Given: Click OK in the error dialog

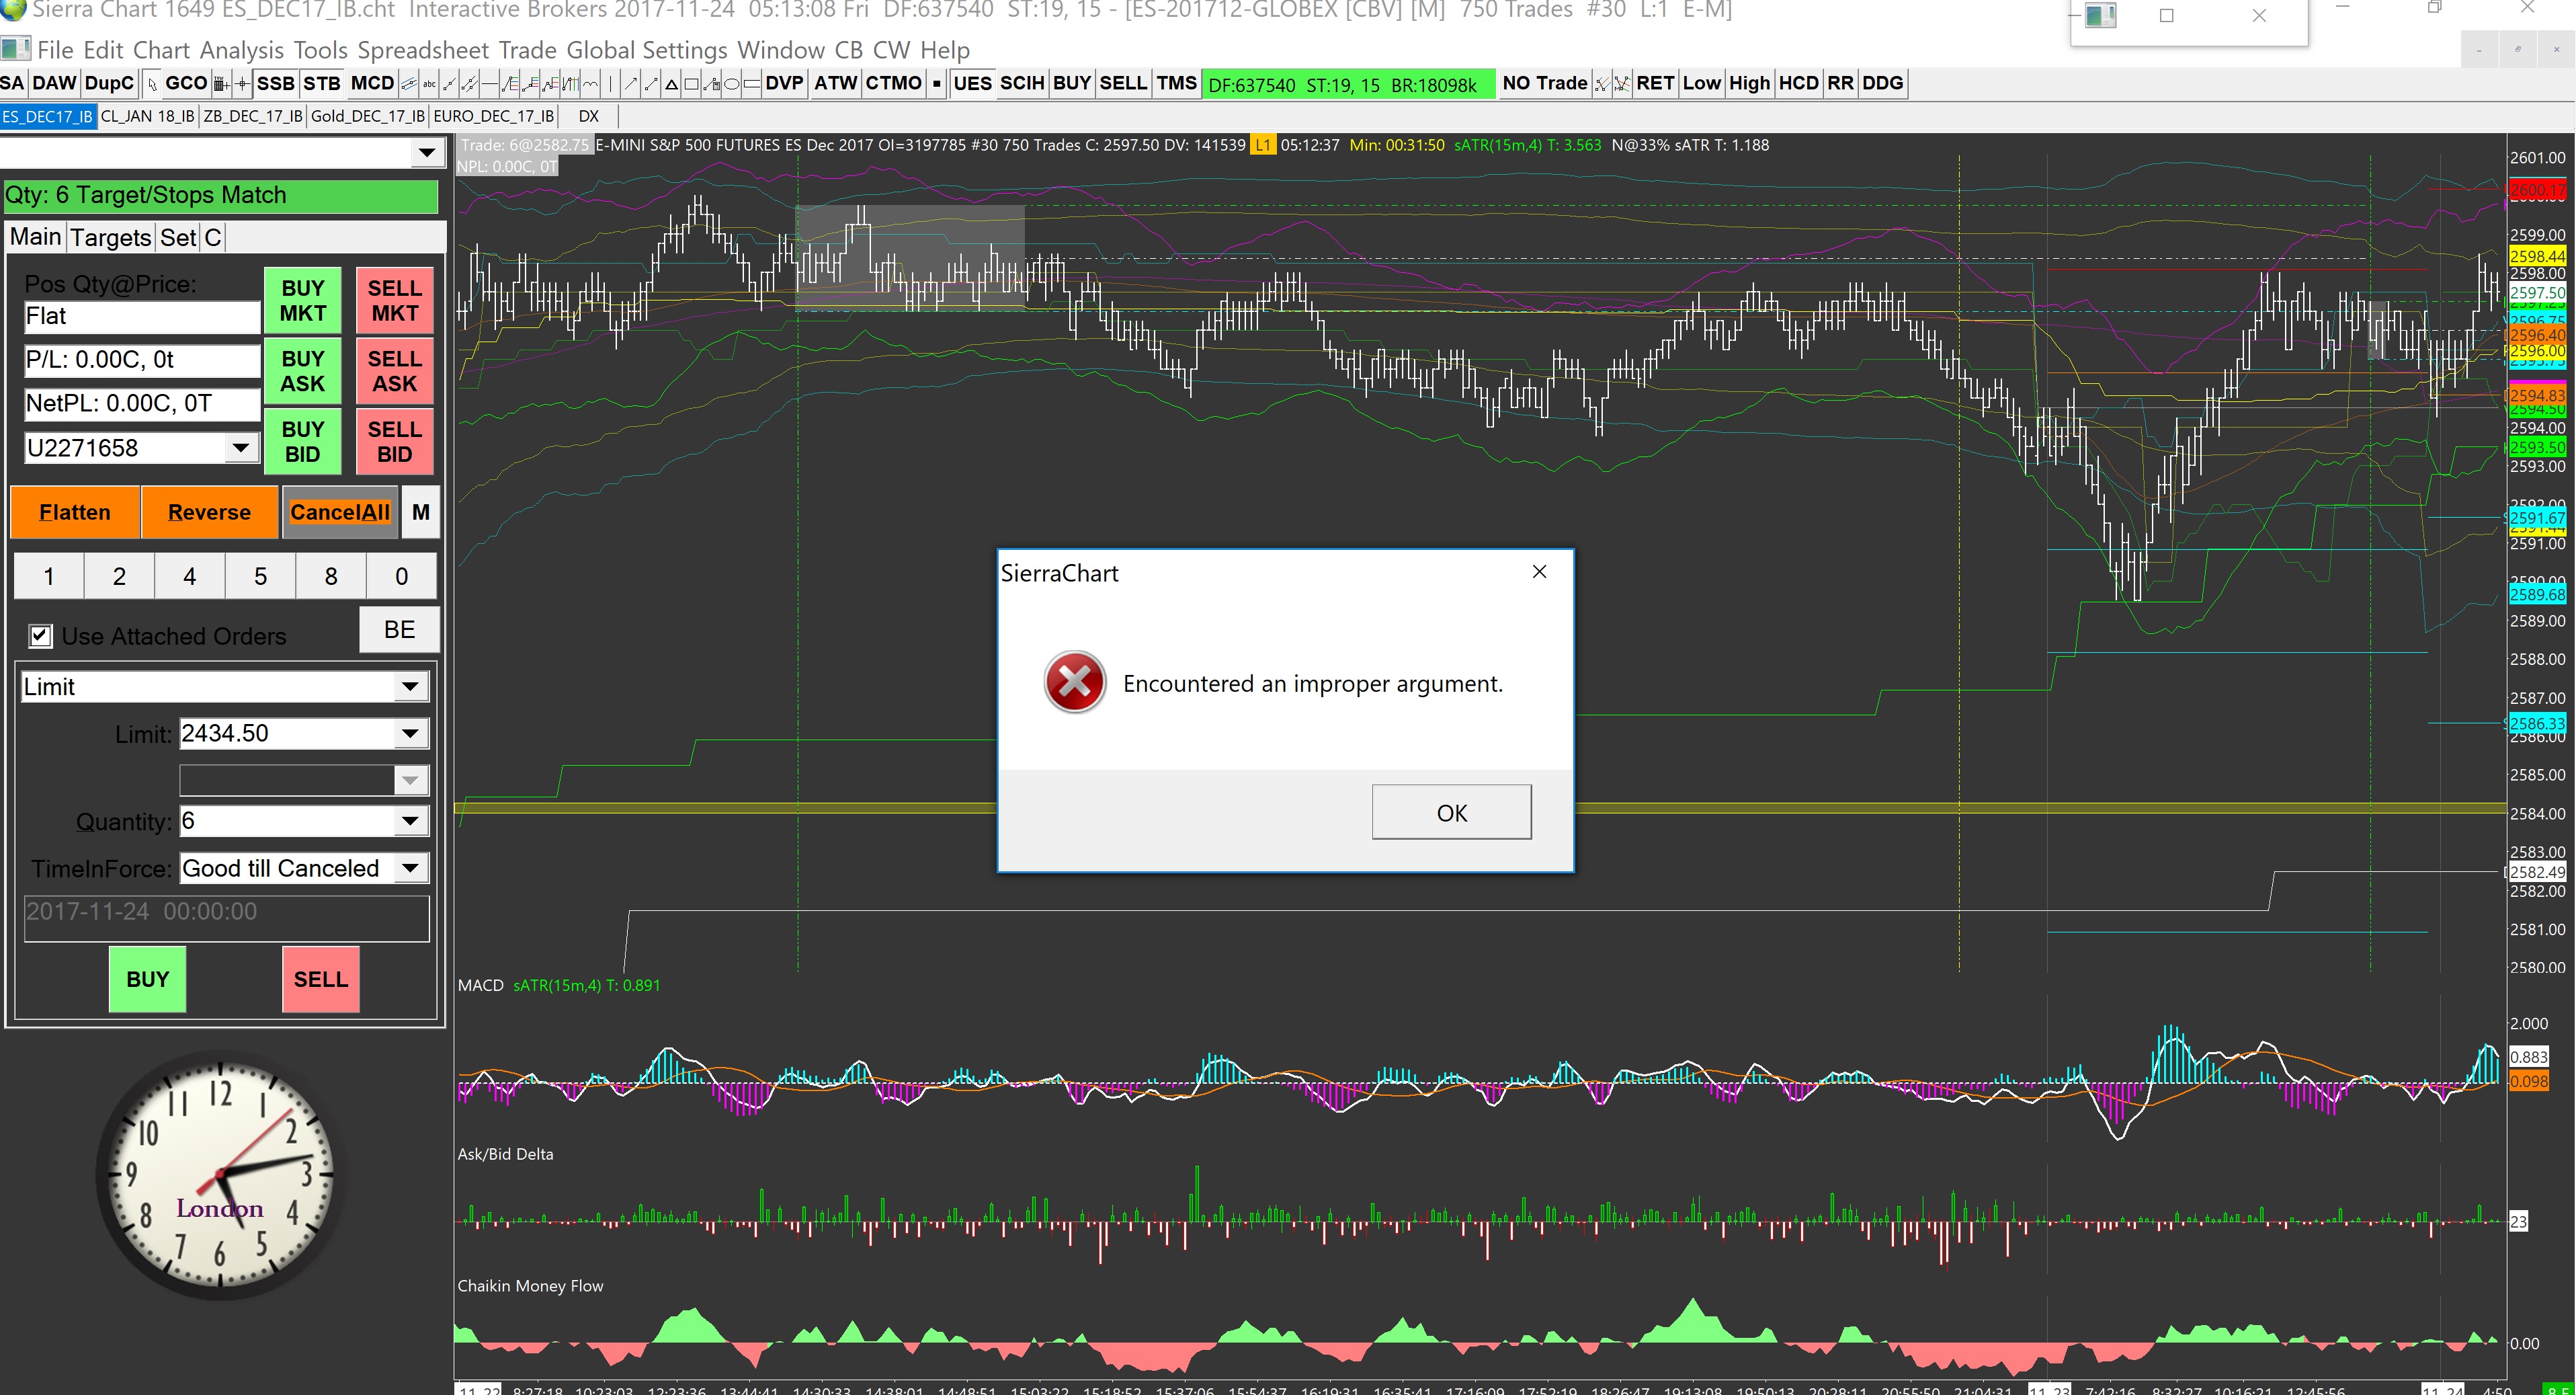Looking at the screenshot, I should click(x=1450, y=812).
